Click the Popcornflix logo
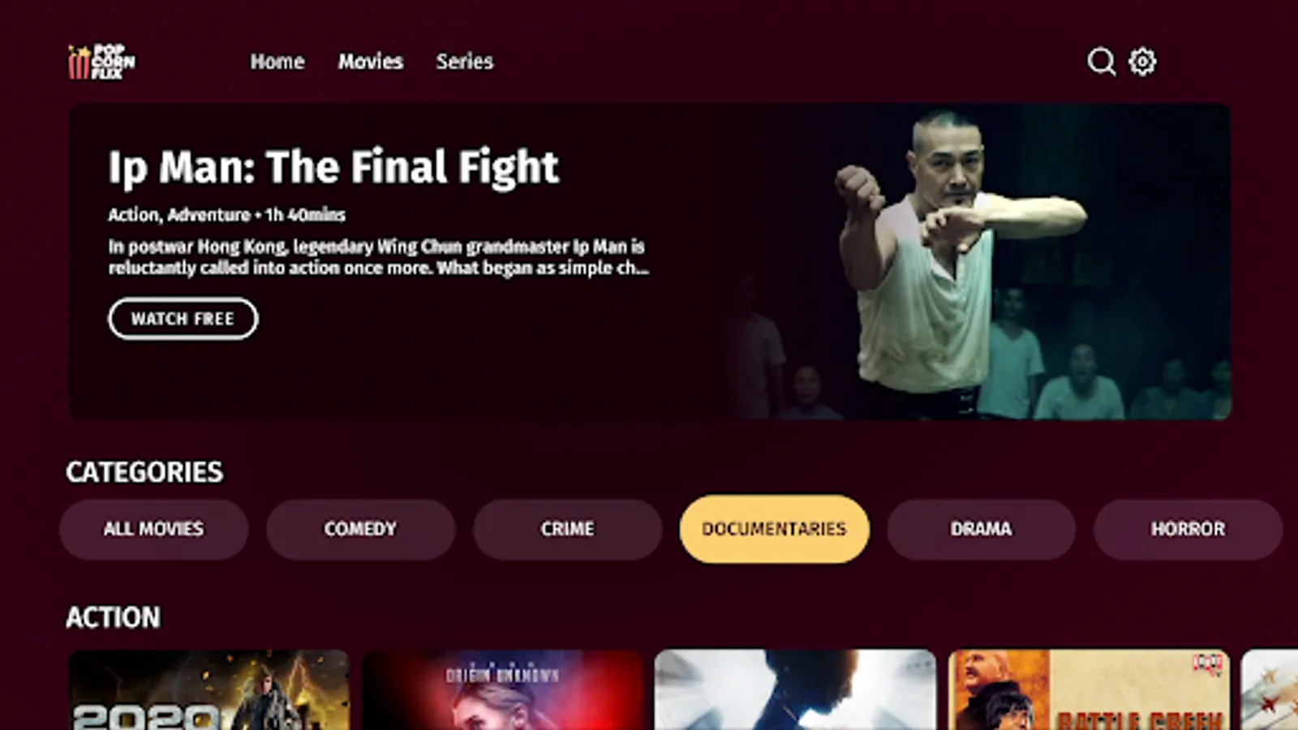 point(102,62)
